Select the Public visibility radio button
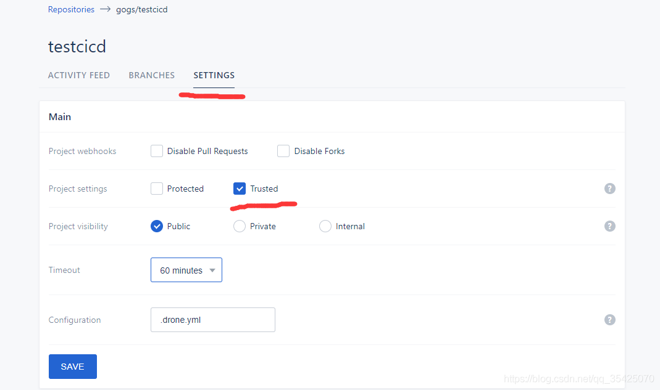Image resolution: width=660 pixels, height=390 pixels. [x=157, y=226]
